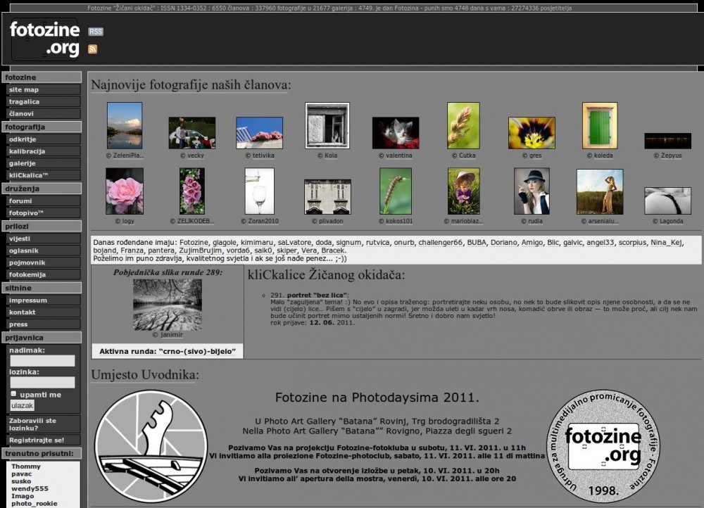Open valentina's kitten photo thumbnail
The height and width of the screenshot is (508, 704).
[x=396, y=133]
